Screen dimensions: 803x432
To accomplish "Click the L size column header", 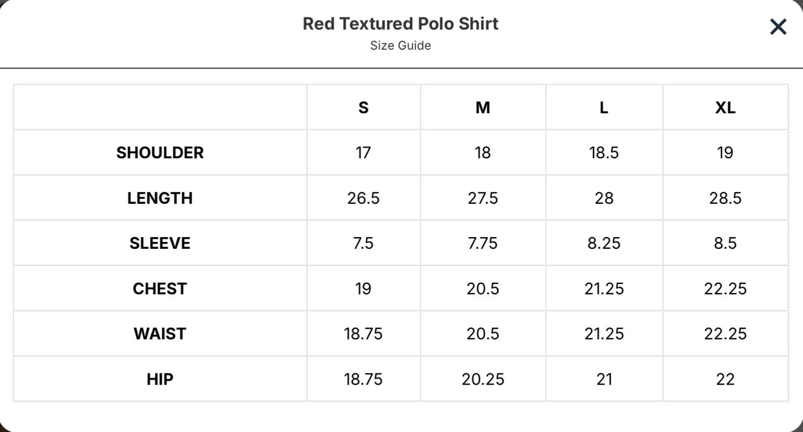I will point(604,107).
